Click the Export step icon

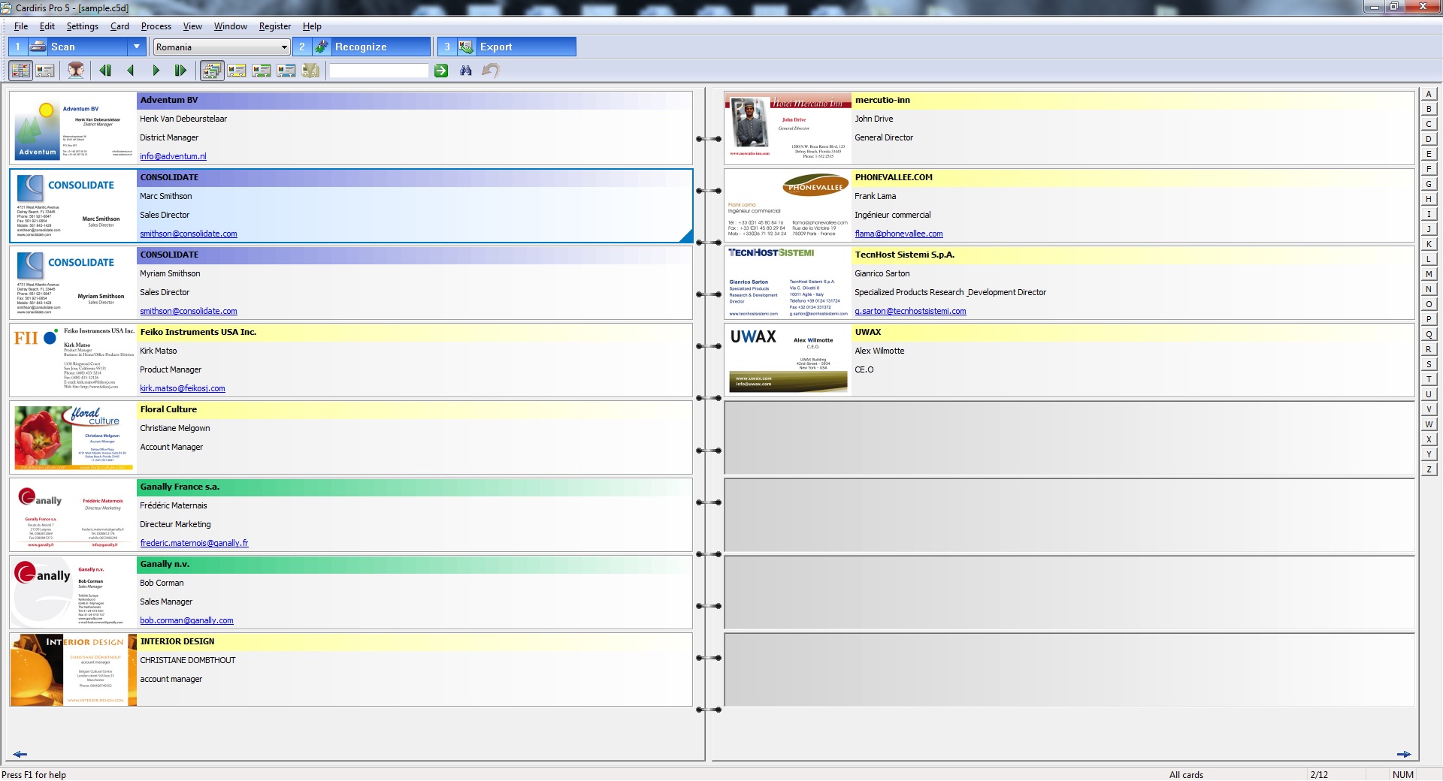[x=466, y=47]
